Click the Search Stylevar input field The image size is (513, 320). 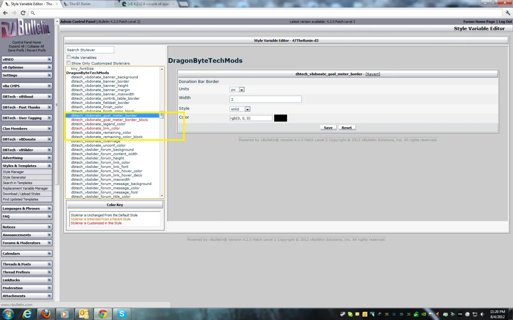click(x=90, y=50)
